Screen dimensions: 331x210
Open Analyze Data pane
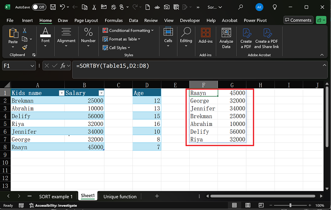tap(226, 38)
